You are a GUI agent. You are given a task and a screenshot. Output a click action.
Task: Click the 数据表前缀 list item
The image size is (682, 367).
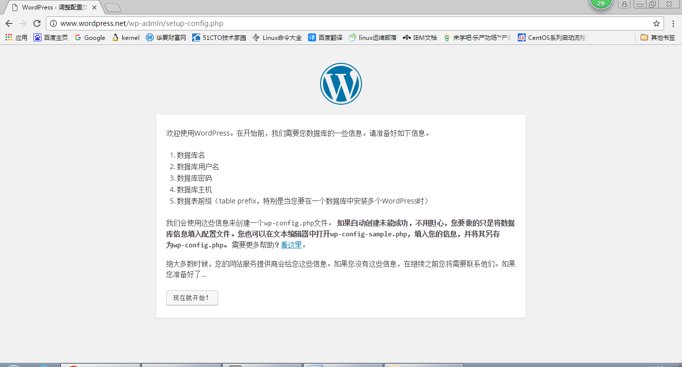click(303, 201)
